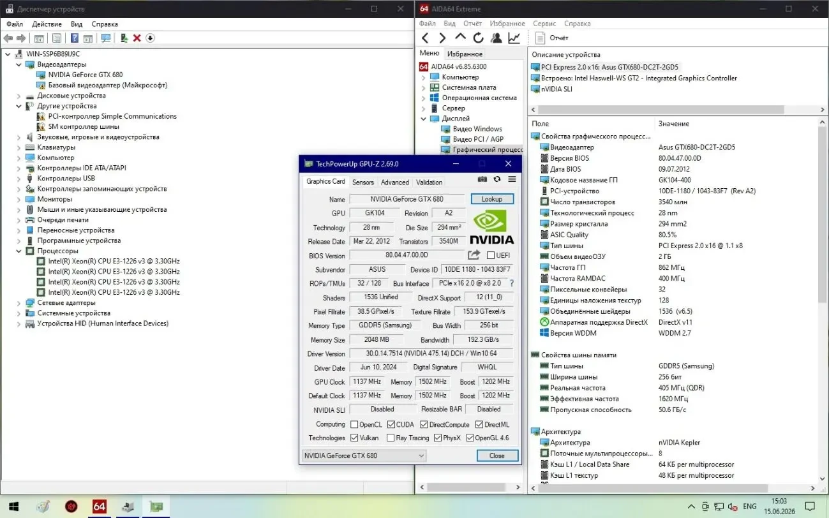Click the BIOS export share icon
This screenshot has width=829, height=518.
tap(474, 255)
